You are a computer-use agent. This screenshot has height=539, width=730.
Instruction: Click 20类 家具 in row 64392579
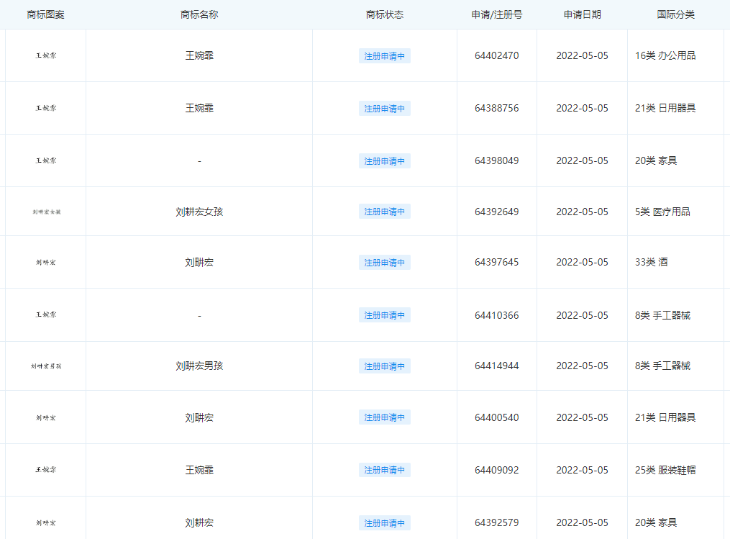[x=656, y=522]
